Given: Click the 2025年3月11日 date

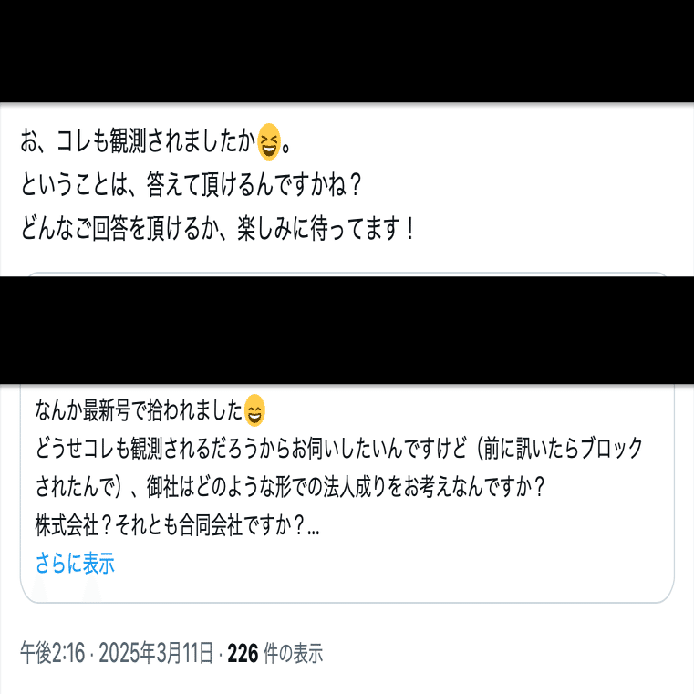Looking at the screenshot, I should (x=156, y=653).
